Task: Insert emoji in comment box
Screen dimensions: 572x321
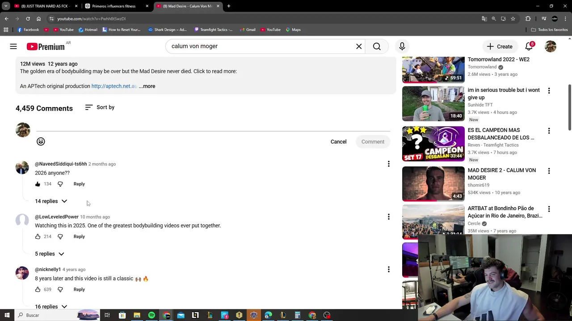Action: pyautogui.click(x=41, y=142)
